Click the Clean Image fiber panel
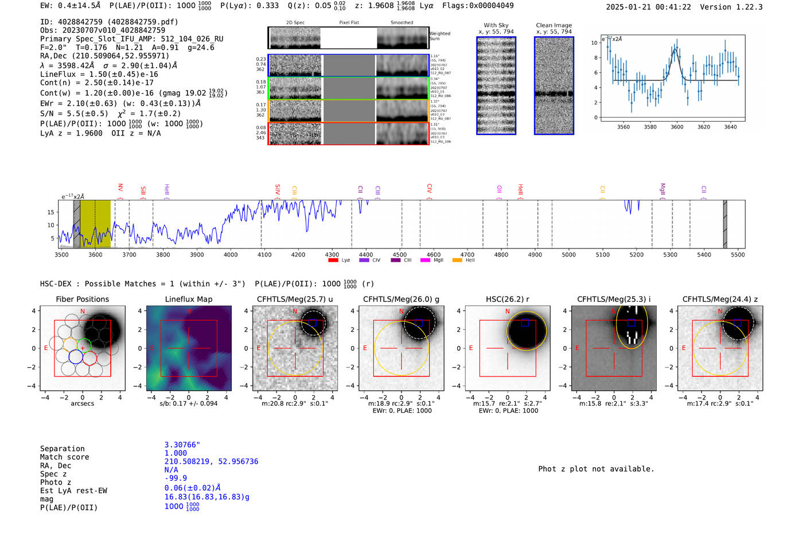Image resolution: width=803 pixels, height=547 pixels. (x=554, y=86)
